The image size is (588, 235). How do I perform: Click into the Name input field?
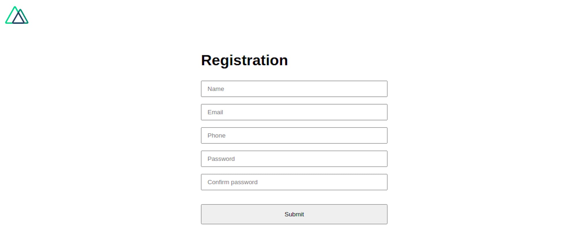click(294, 89)
